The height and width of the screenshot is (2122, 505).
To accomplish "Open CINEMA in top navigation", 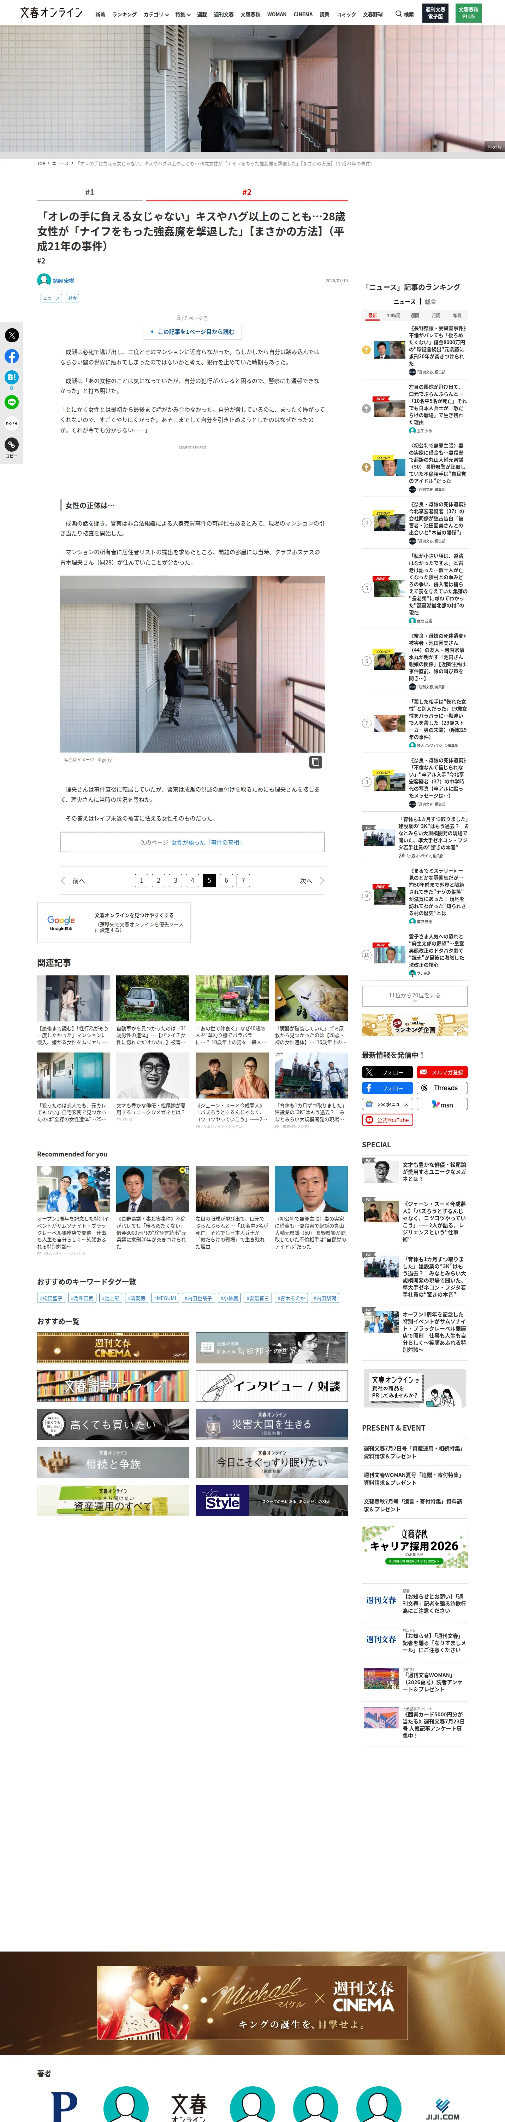I will point(303,14).
